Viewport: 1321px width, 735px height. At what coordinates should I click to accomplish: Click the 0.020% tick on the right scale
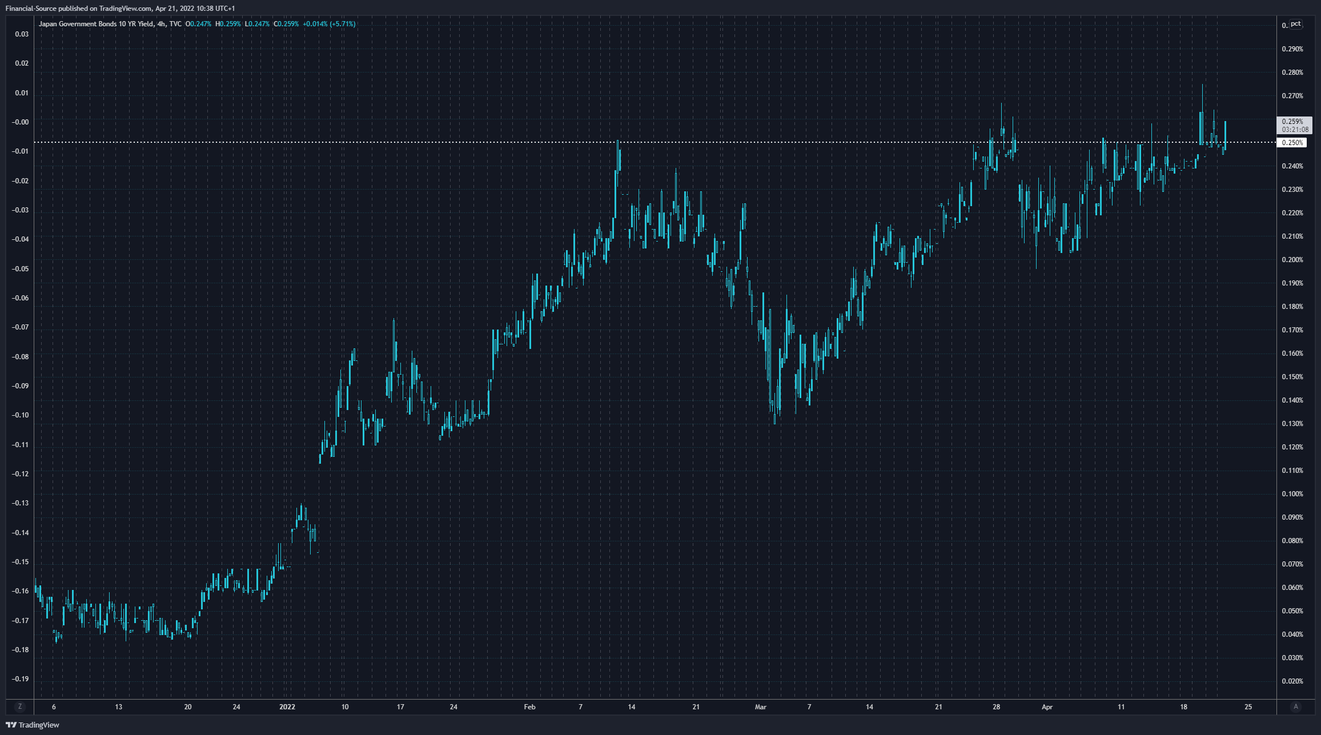tap(1292, 681)
